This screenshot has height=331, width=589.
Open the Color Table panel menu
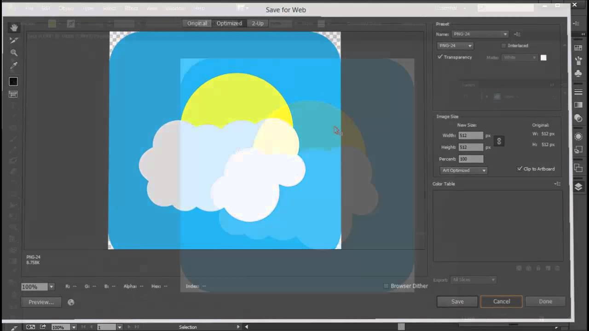[557, 184]
